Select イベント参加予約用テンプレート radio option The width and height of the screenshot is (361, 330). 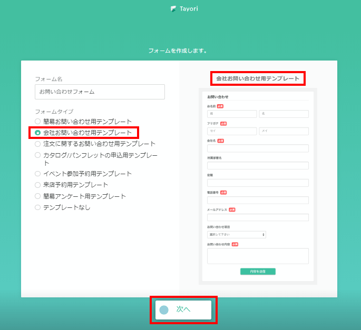(38, 174)
